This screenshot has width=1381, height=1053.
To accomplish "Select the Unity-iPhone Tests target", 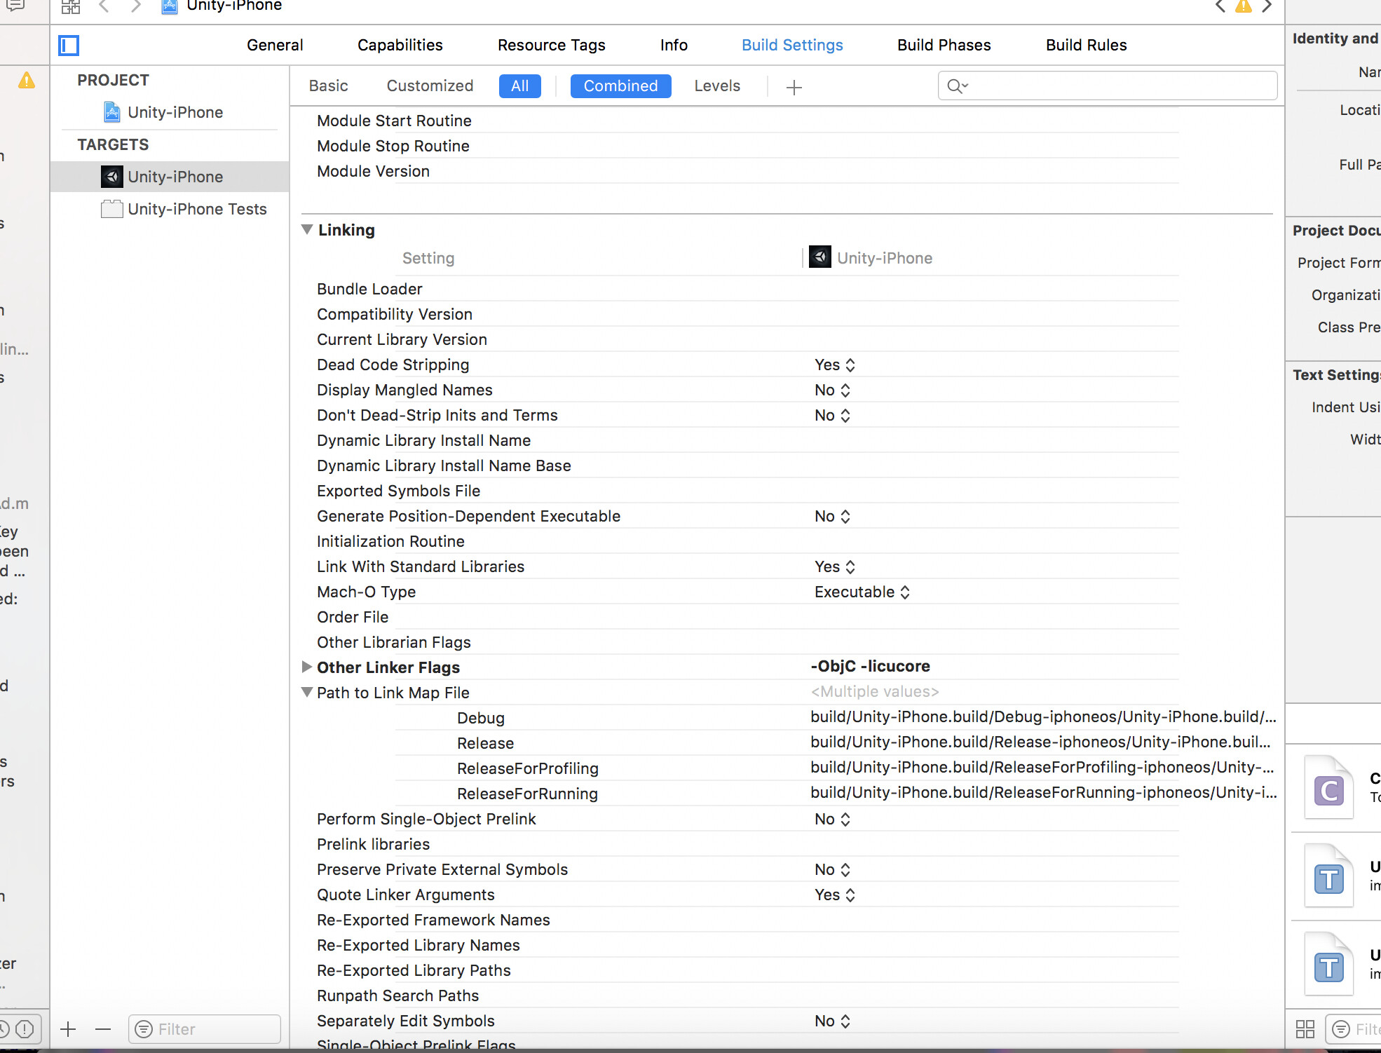I will point(196,209).
